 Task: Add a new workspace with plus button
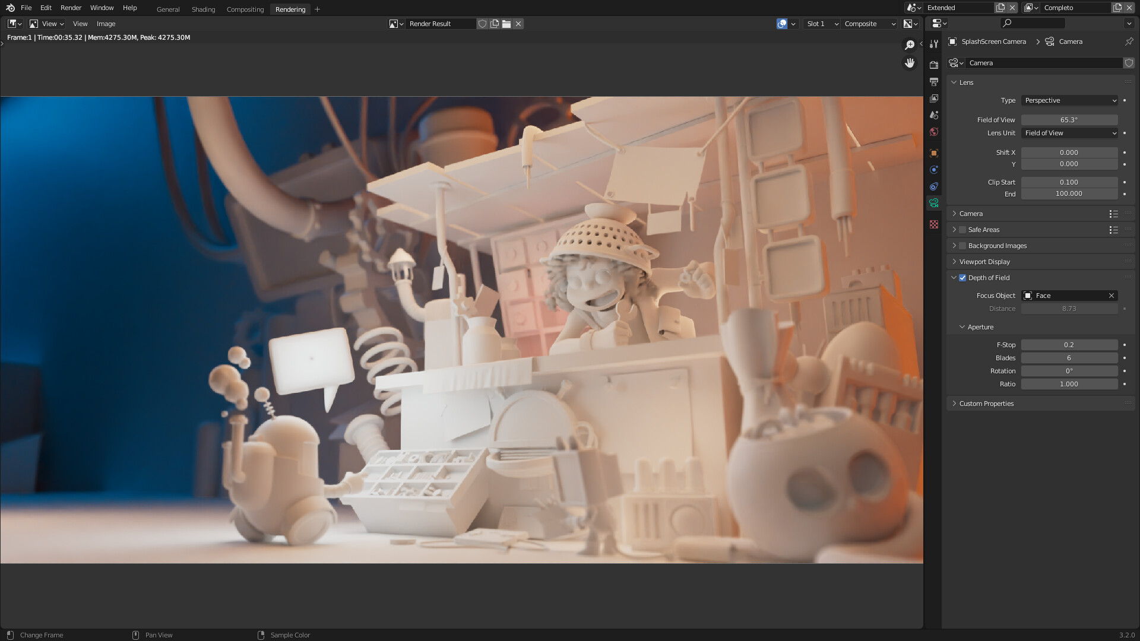tap(317, 9)
